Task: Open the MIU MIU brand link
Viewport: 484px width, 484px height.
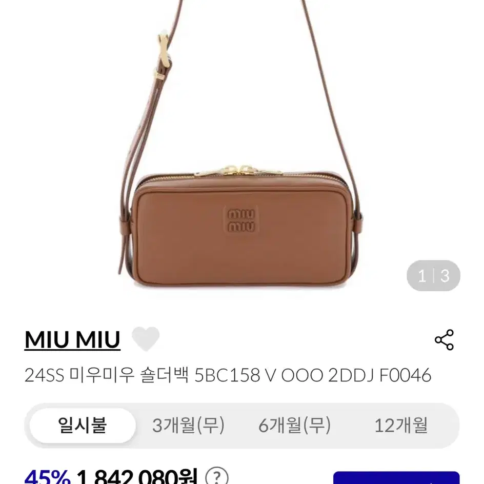Action: 72,339
